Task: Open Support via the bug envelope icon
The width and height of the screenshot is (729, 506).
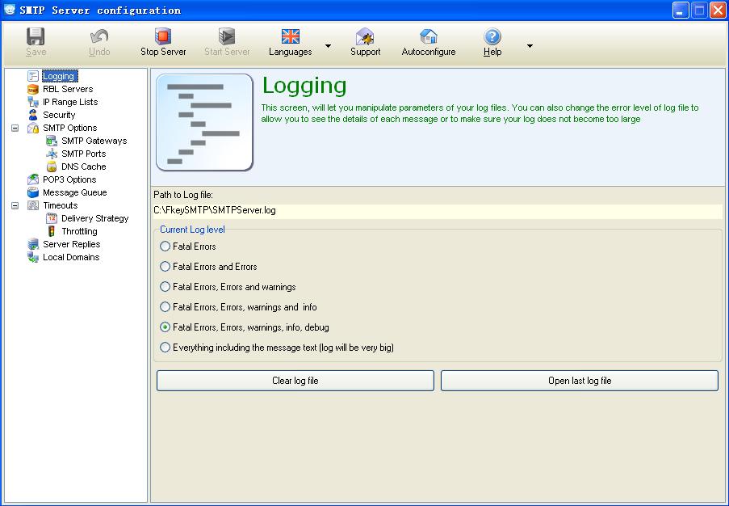Action: 365,36
